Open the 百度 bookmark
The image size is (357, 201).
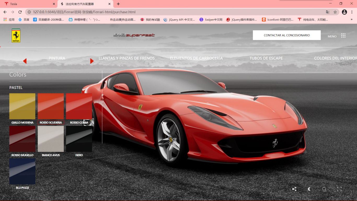tap(24, 20)
